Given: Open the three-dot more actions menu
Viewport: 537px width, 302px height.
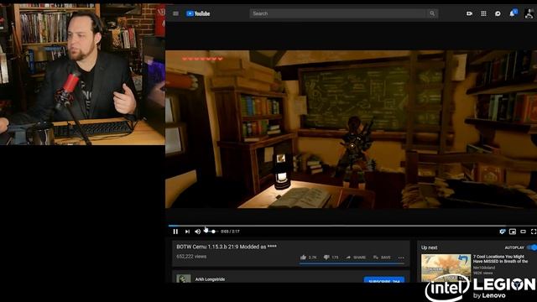Looking at the screenshot, I should tap(401, 258).
